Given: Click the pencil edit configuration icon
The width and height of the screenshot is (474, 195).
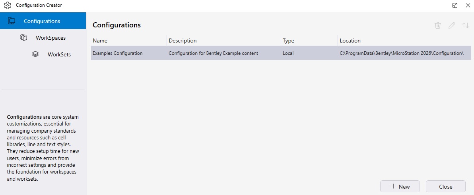Looking at the screenshot, I should click(x=452, y=25).
